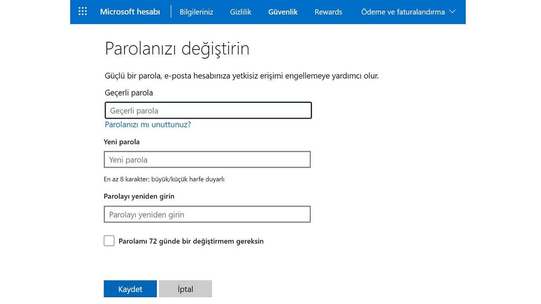Focus the Yeni parola field
This screenshot has height=304, width=541.
click(x=207, y=159)
